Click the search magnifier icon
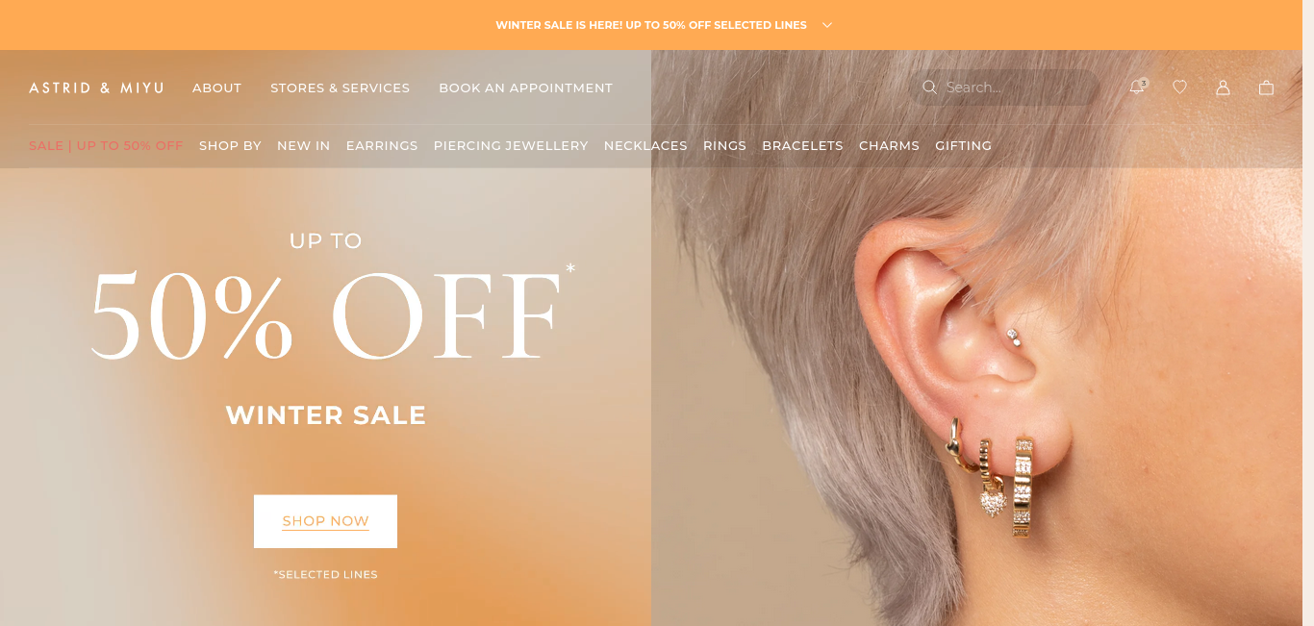 tap(929, 87)
